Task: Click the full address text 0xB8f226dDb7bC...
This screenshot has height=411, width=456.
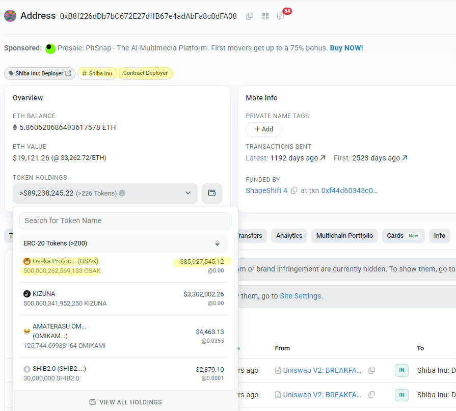Action: [148, 16]
